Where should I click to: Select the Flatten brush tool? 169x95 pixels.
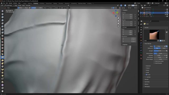tap(2, 42)
